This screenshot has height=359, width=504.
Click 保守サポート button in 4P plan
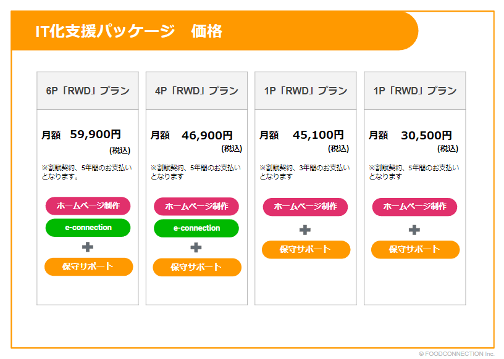tap(197, 267)
